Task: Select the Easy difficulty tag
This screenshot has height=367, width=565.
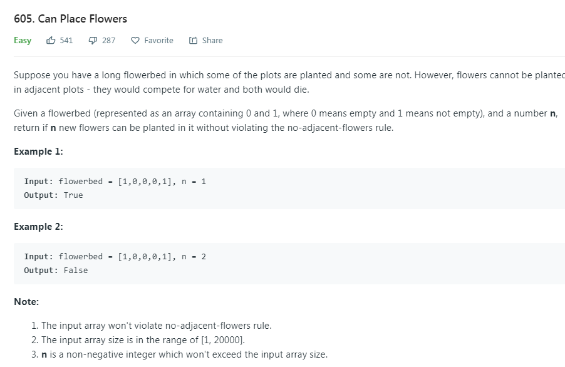Action: coord(22,40)
